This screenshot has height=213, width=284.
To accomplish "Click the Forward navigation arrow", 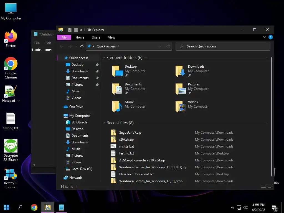I will (70, 46).
